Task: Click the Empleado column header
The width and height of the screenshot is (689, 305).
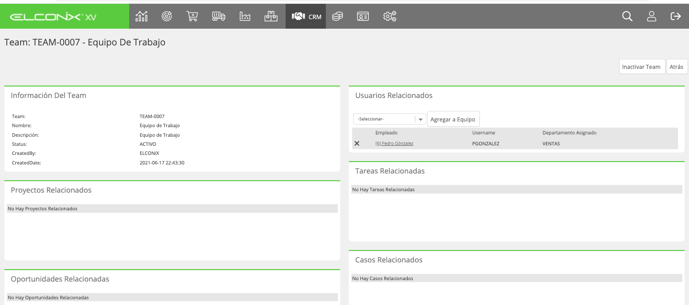Action: [x=387, y=132]
